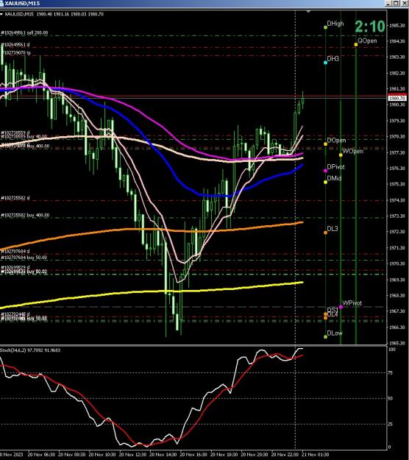Expand the arrow beside XAUUSD,M15 OHLC header
The image size is (409, 460).
1,14
